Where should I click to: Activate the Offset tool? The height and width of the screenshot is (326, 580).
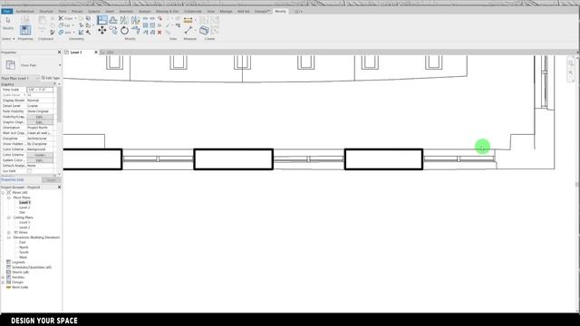[x=113, y=20]
